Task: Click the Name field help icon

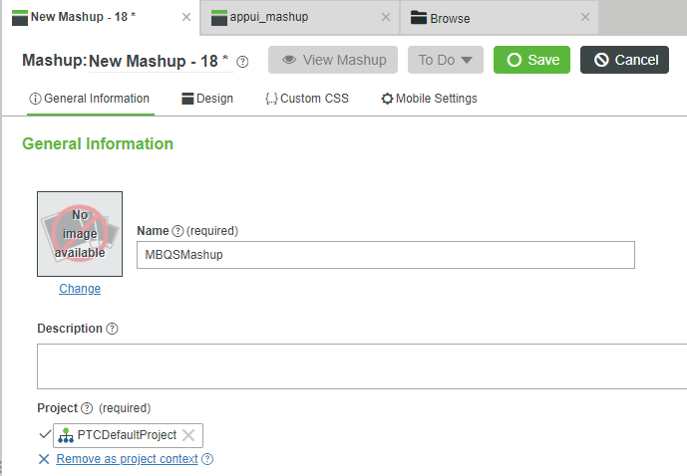Action: pyautogui.click(x=177, y=231)
